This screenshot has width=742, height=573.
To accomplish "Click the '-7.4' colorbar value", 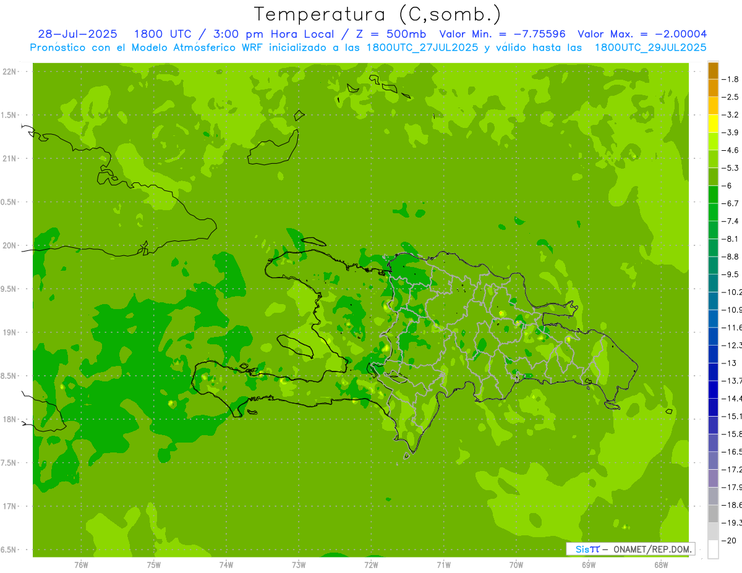I will point(730,221).
